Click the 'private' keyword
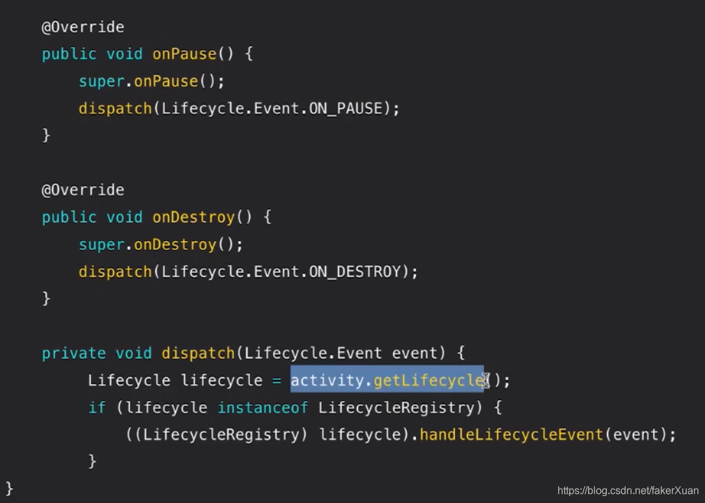The image size is (705, 503). tap(73, 354)
